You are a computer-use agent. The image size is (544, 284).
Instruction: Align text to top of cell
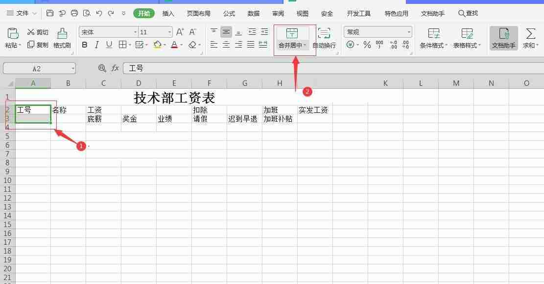(x=214, y=32)
